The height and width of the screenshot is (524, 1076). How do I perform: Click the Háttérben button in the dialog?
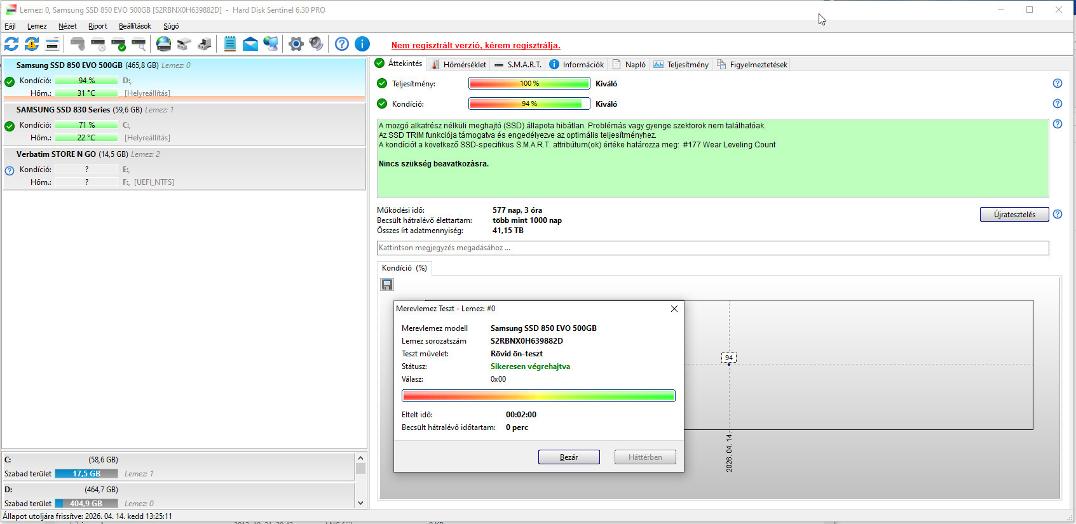645,457
